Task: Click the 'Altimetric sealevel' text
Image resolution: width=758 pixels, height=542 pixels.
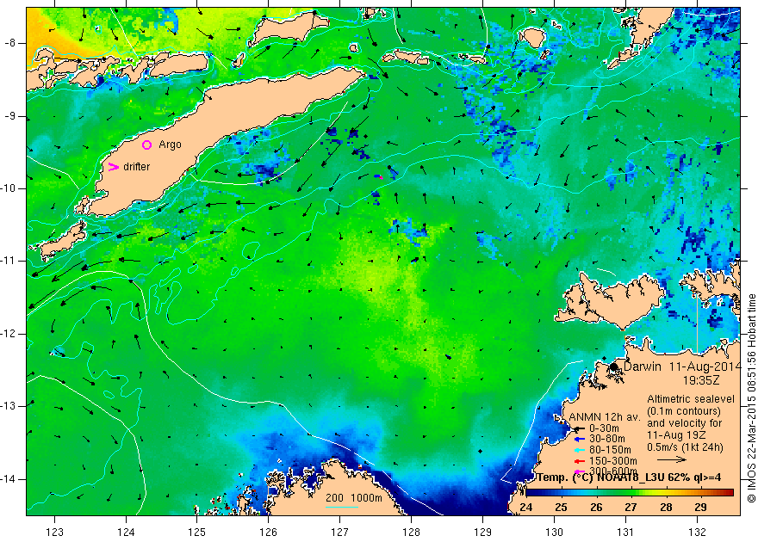Action: (691, 399)
